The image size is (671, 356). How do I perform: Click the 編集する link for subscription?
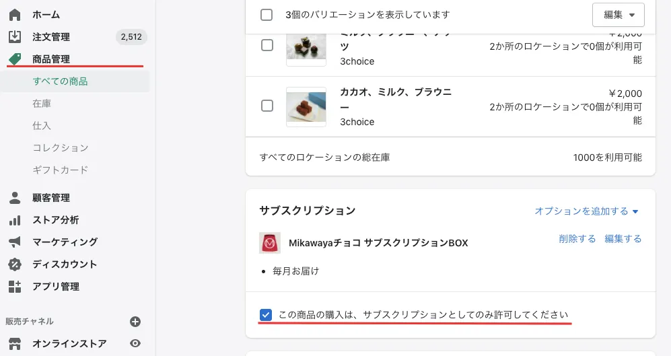click(x=623, y=239)
